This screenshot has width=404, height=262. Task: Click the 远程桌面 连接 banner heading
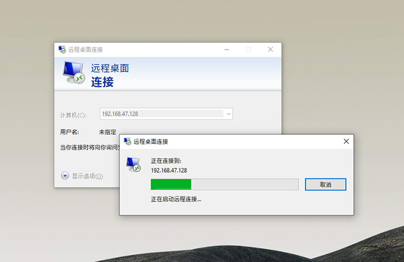[110, 75]
